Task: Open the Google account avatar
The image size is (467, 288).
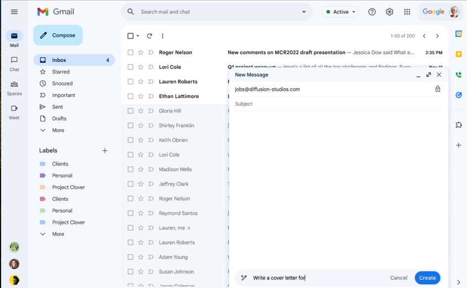Action: tap(454, 12)
